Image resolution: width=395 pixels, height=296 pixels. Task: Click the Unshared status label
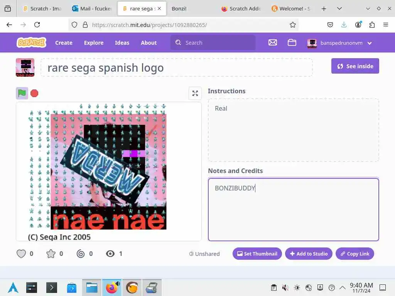point(204,254)
